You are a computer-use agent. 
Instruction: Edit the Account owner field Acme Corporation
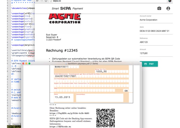(x=156, y=20)
